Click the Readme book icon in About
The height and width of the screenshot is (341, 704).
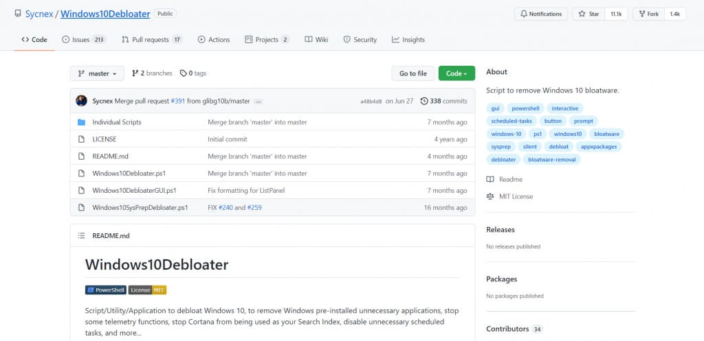click(x=490, y=179)
